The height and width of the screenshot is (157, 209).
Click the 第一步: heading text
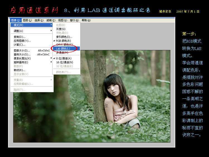(x=189, y=34)
